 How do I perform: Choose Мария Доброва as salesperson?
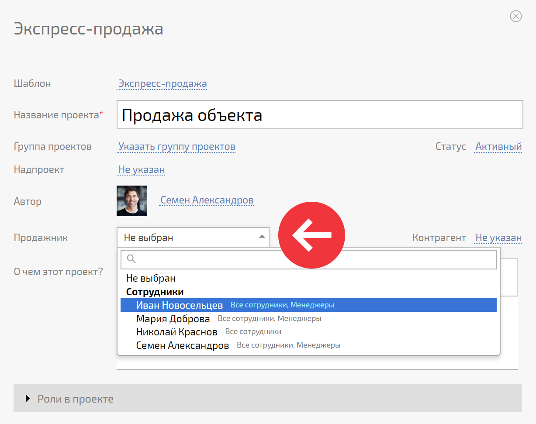[x=308, y=319]
